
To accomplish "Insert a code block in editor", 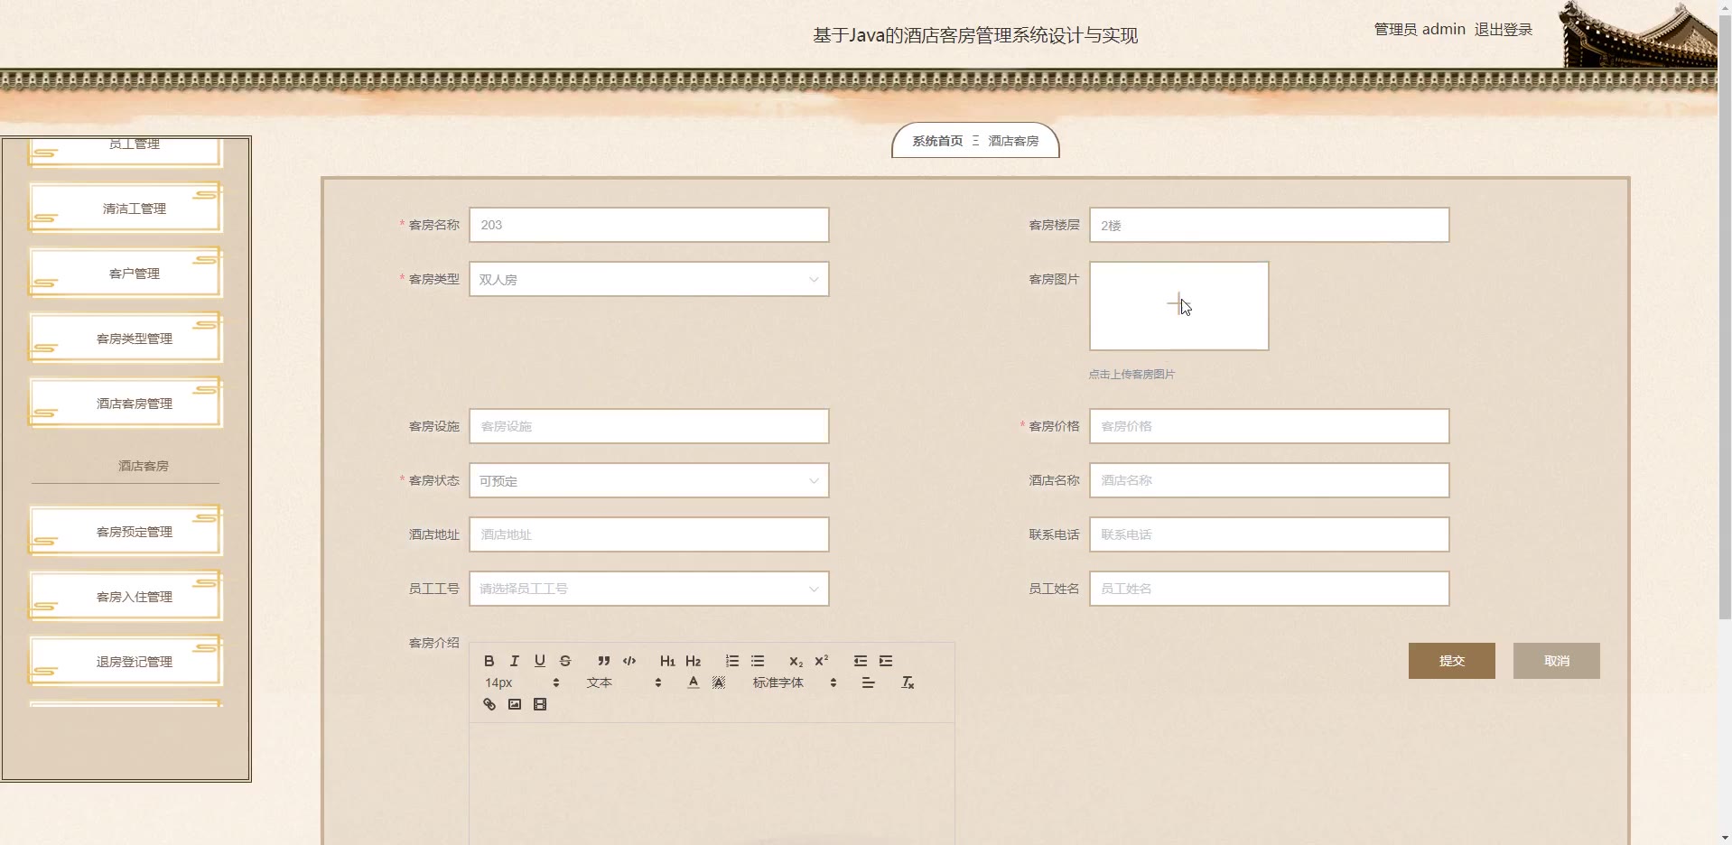I will point(629,661).
